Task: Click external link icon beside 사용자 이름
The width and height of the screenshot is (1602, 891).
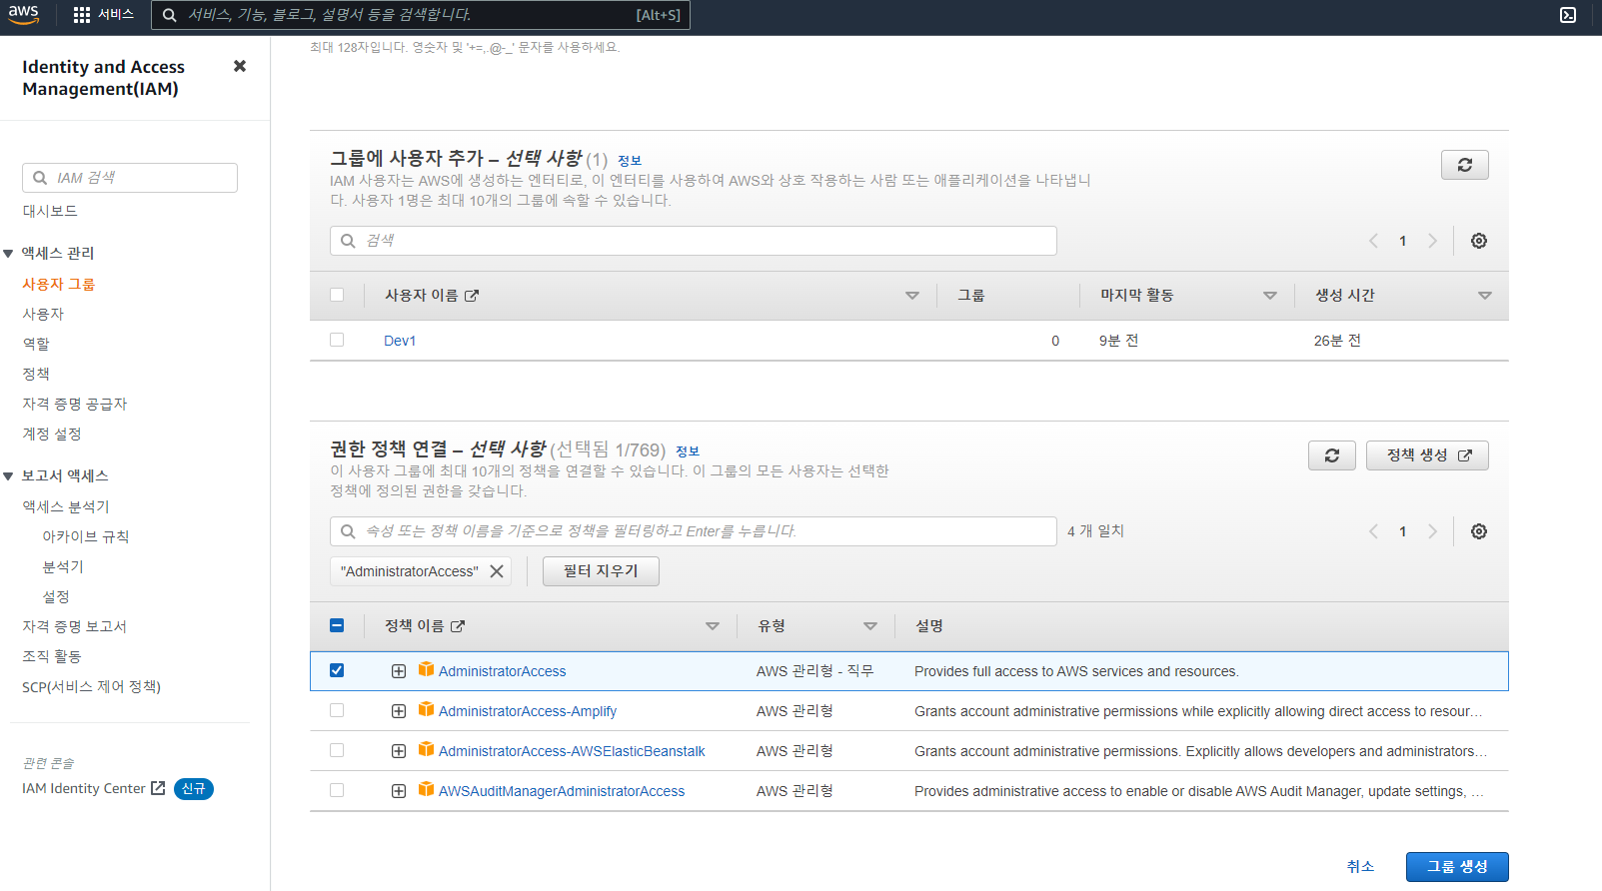Action: tap(472, 296)
